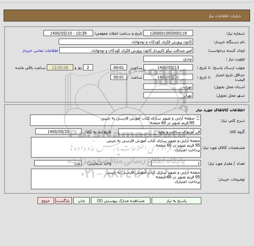Click the label مهلت ارسال پاسخ
254x246 pixels.
pyautogui.click(x=229, y=68)
